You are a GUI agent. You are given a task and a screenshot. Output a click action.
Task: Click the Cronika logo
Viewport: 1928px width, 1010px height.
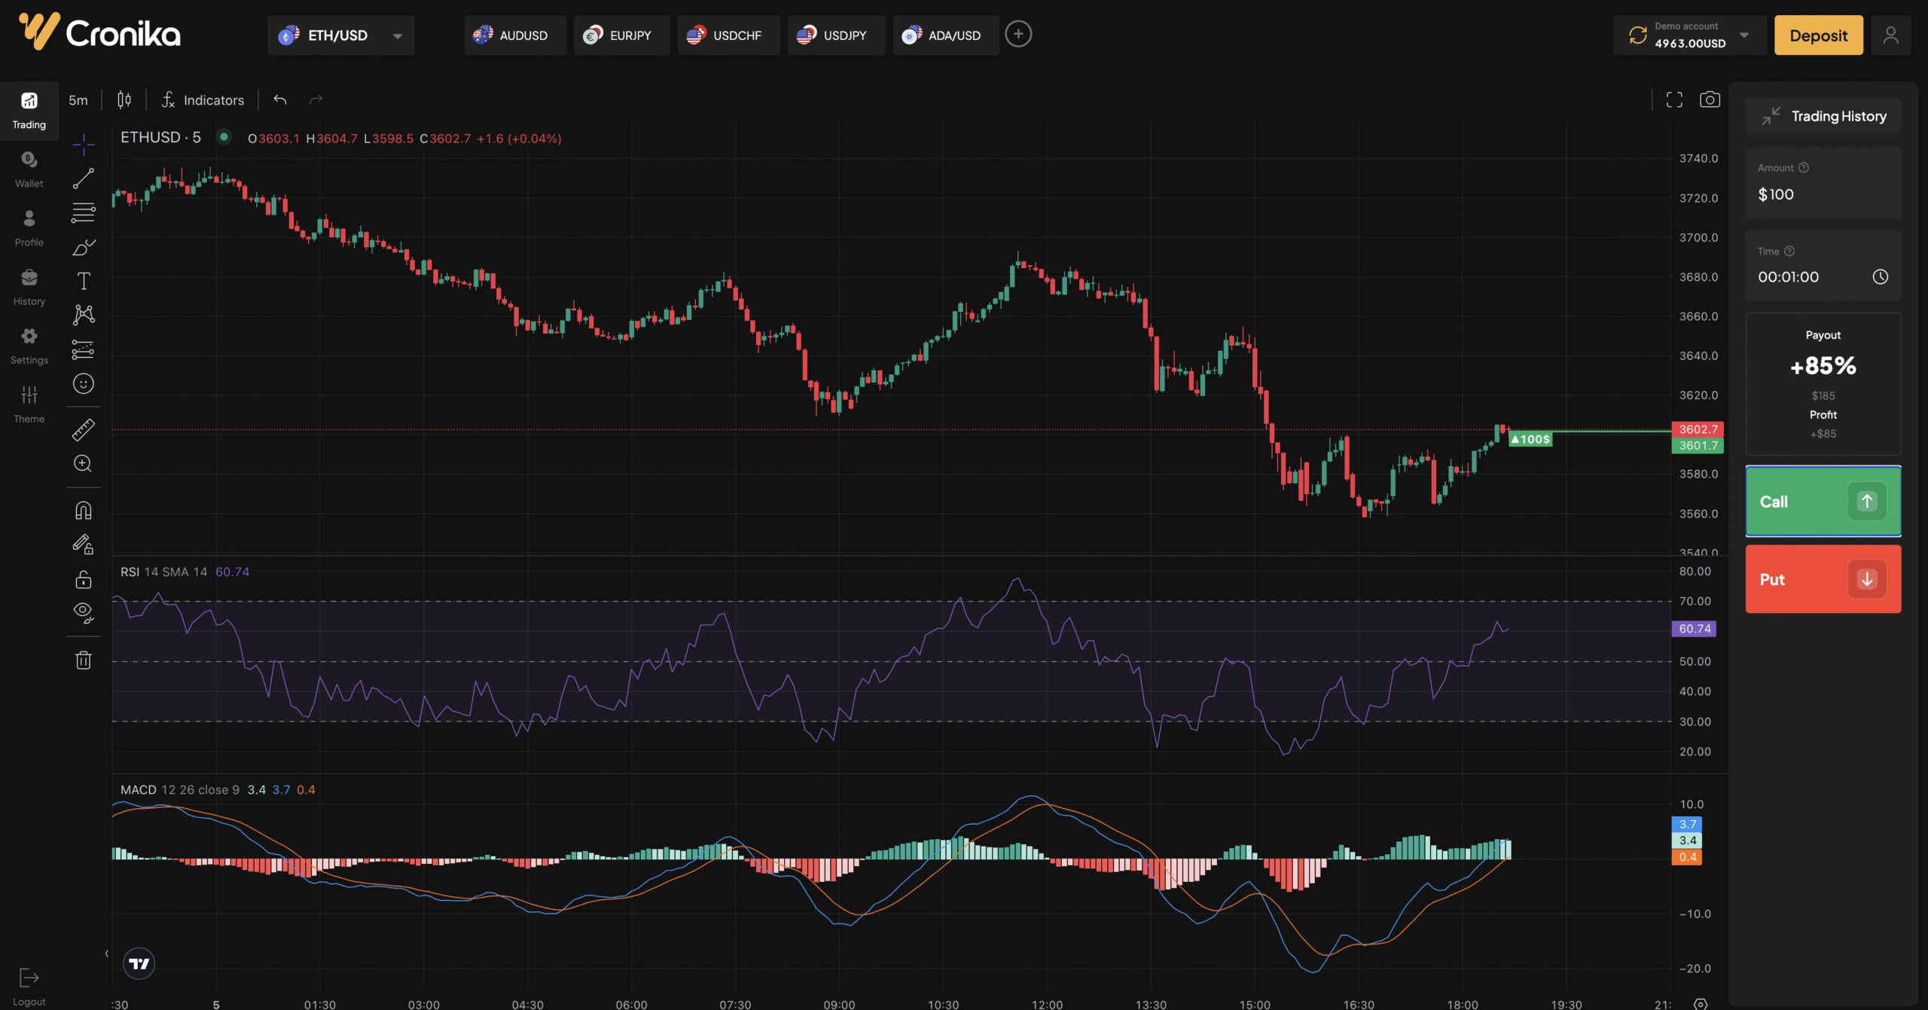click(100, 32)
